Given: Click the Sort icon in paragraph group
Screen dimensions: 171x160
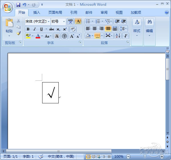Looking at the screenshot, I should click(x=118, y=36).
